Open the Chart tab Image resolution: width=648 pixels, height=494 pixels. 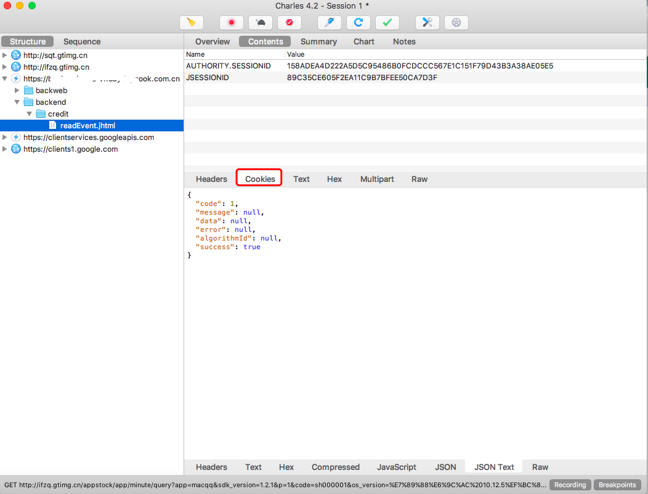click(363, 41)
